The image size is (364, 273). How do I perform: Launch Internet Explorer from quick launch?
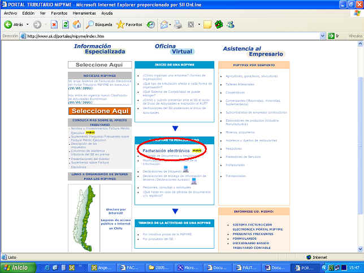tap(47, 268)
